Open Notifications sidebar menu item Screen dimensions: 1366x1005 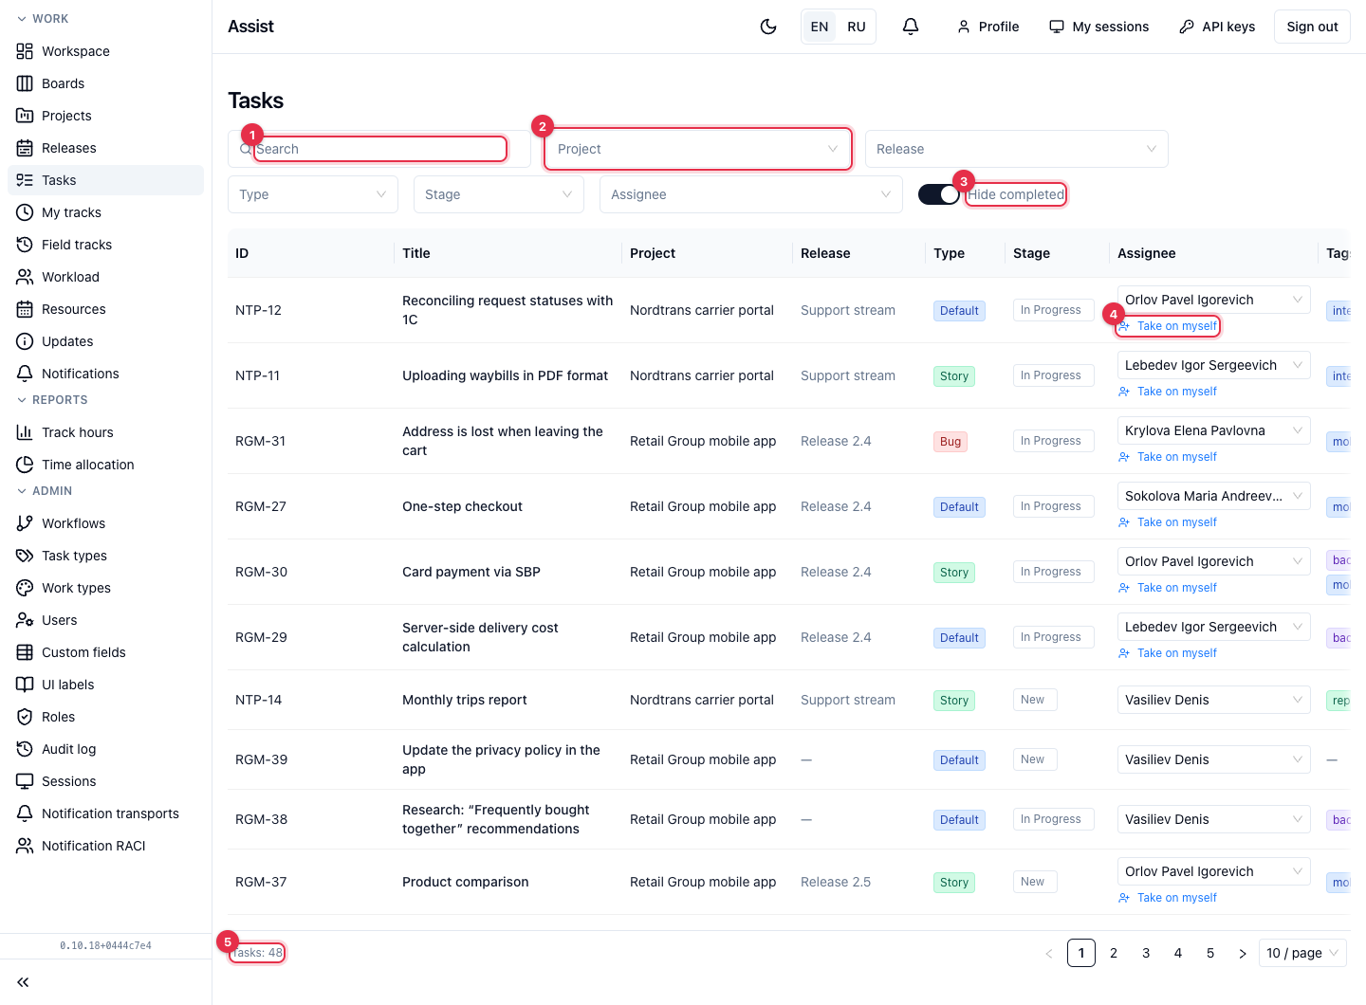105,374
